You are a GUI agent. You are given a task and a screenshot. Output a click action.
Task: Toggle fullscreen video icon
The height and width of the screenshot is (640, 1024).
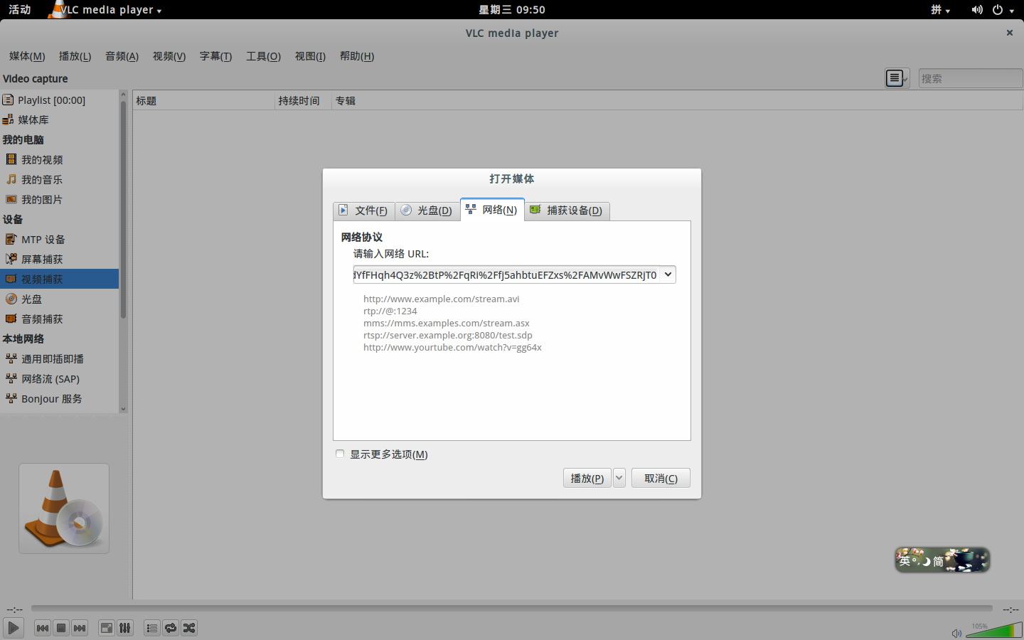click(106, 628)
